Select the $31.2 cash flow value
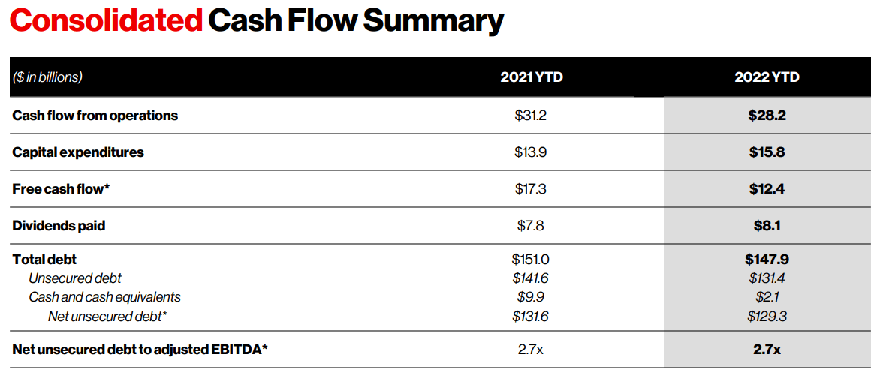 pyautogui.click(x=531, y=116)
